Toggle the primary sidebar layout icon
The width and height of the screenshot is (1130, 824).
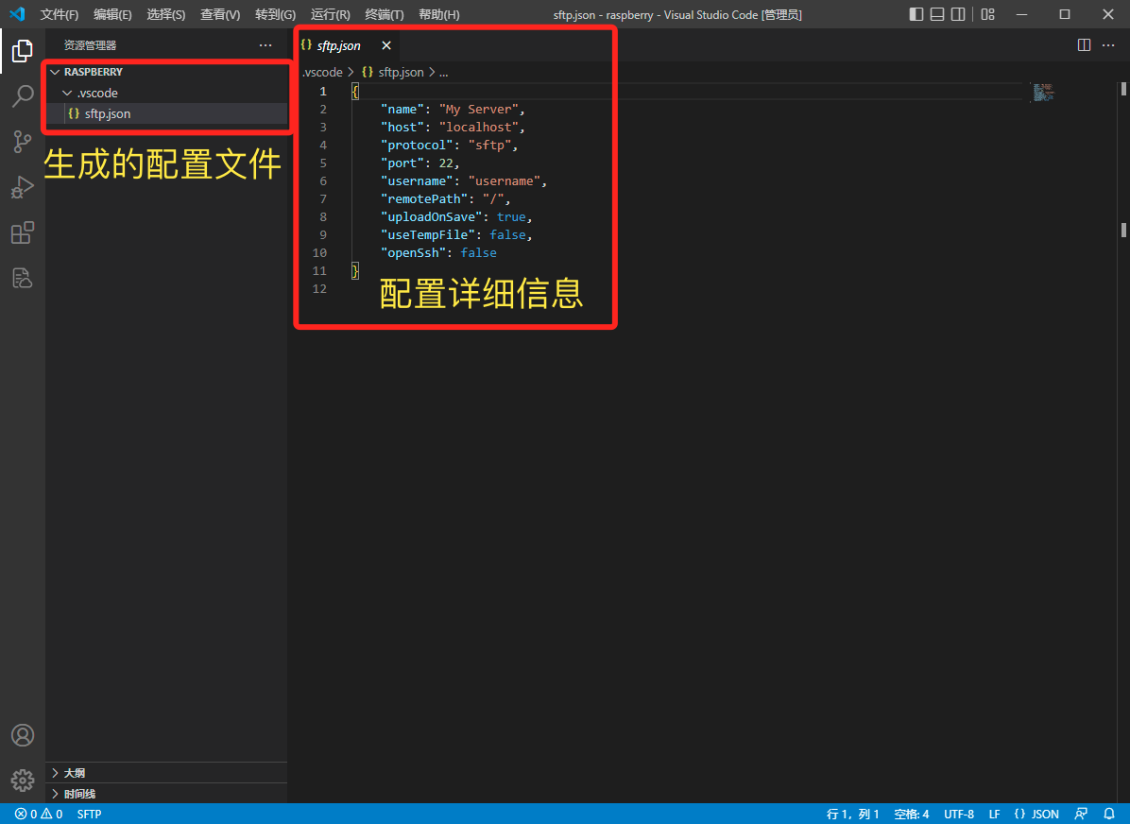916,14
